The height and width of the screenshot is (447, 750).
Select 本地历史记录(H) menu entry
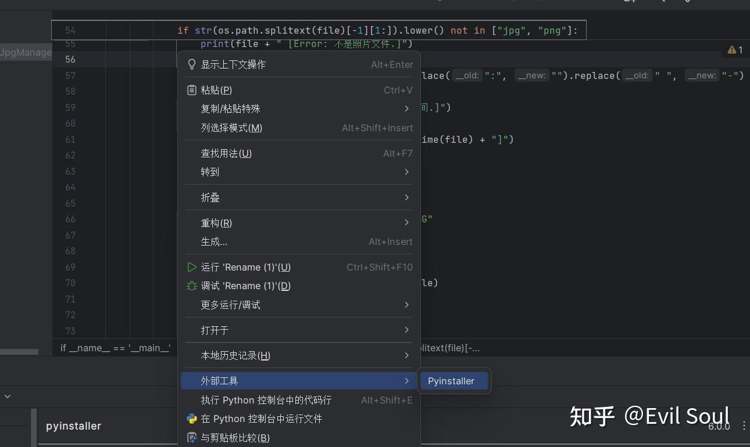click(234, 355)
